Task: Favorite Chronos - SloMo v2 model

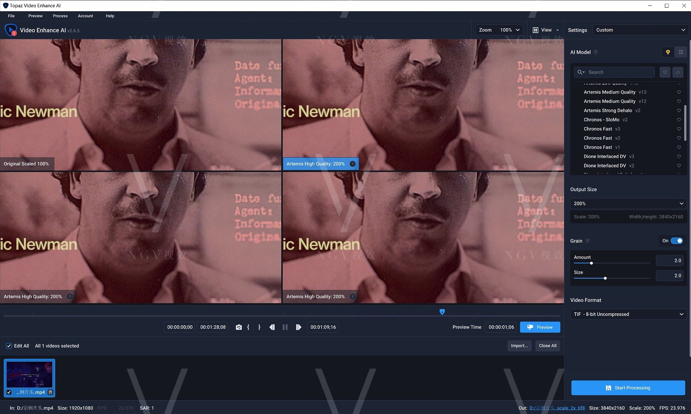Action: pos(679,120)
